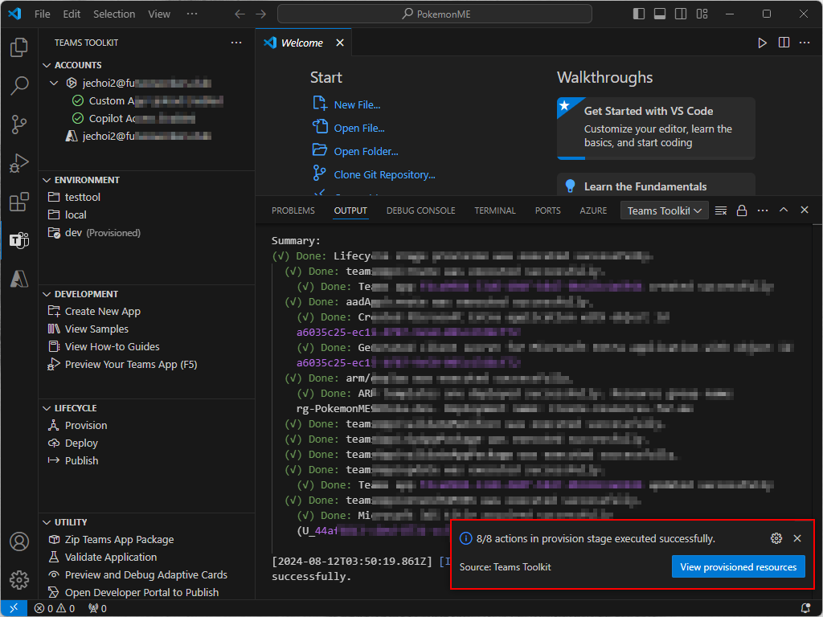Open the Edit menu
Viewport: 823px width, 617px height.
pyautogui.click(x=72, y=14)
